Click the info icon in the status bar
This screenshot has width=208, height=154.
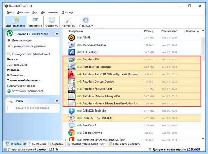point(5,150)
